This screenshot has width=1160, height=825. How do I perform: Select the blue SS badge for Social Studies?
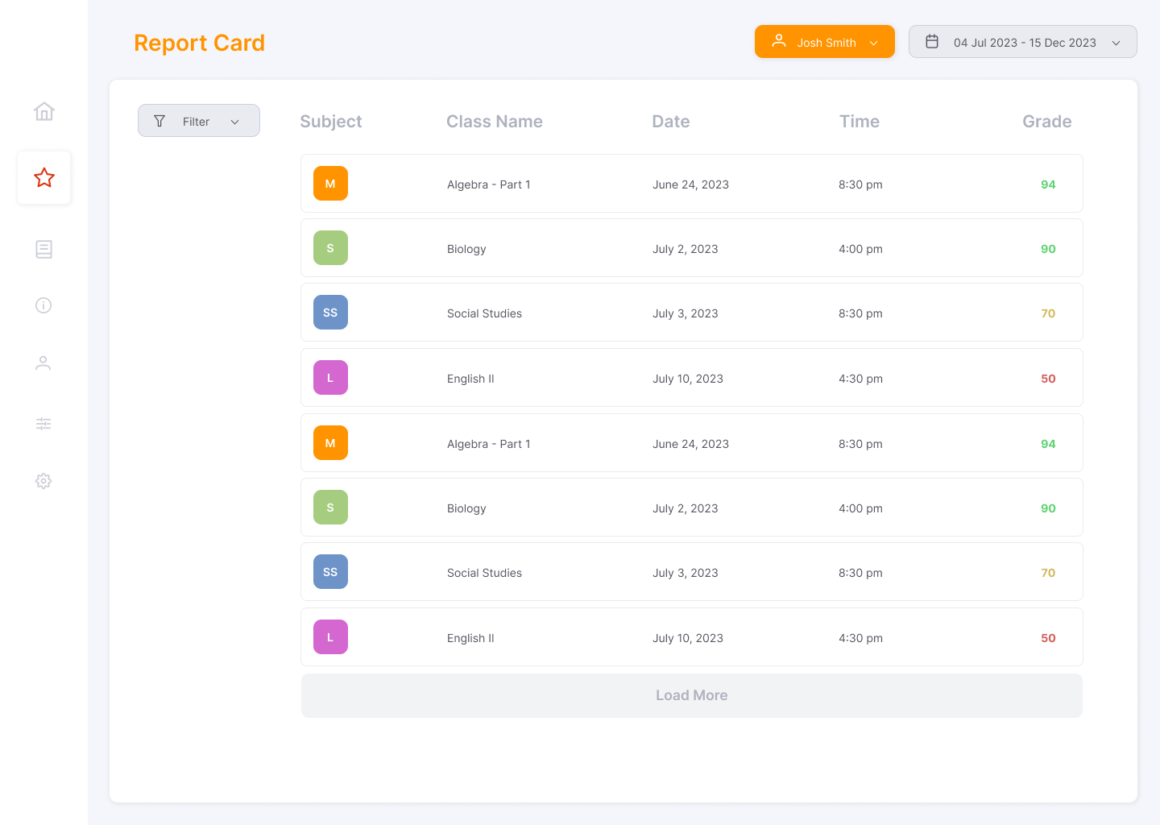pyautogui.click(x=330, y=312)
